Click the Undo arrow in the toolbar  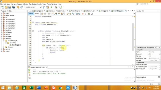click(18, 7)
